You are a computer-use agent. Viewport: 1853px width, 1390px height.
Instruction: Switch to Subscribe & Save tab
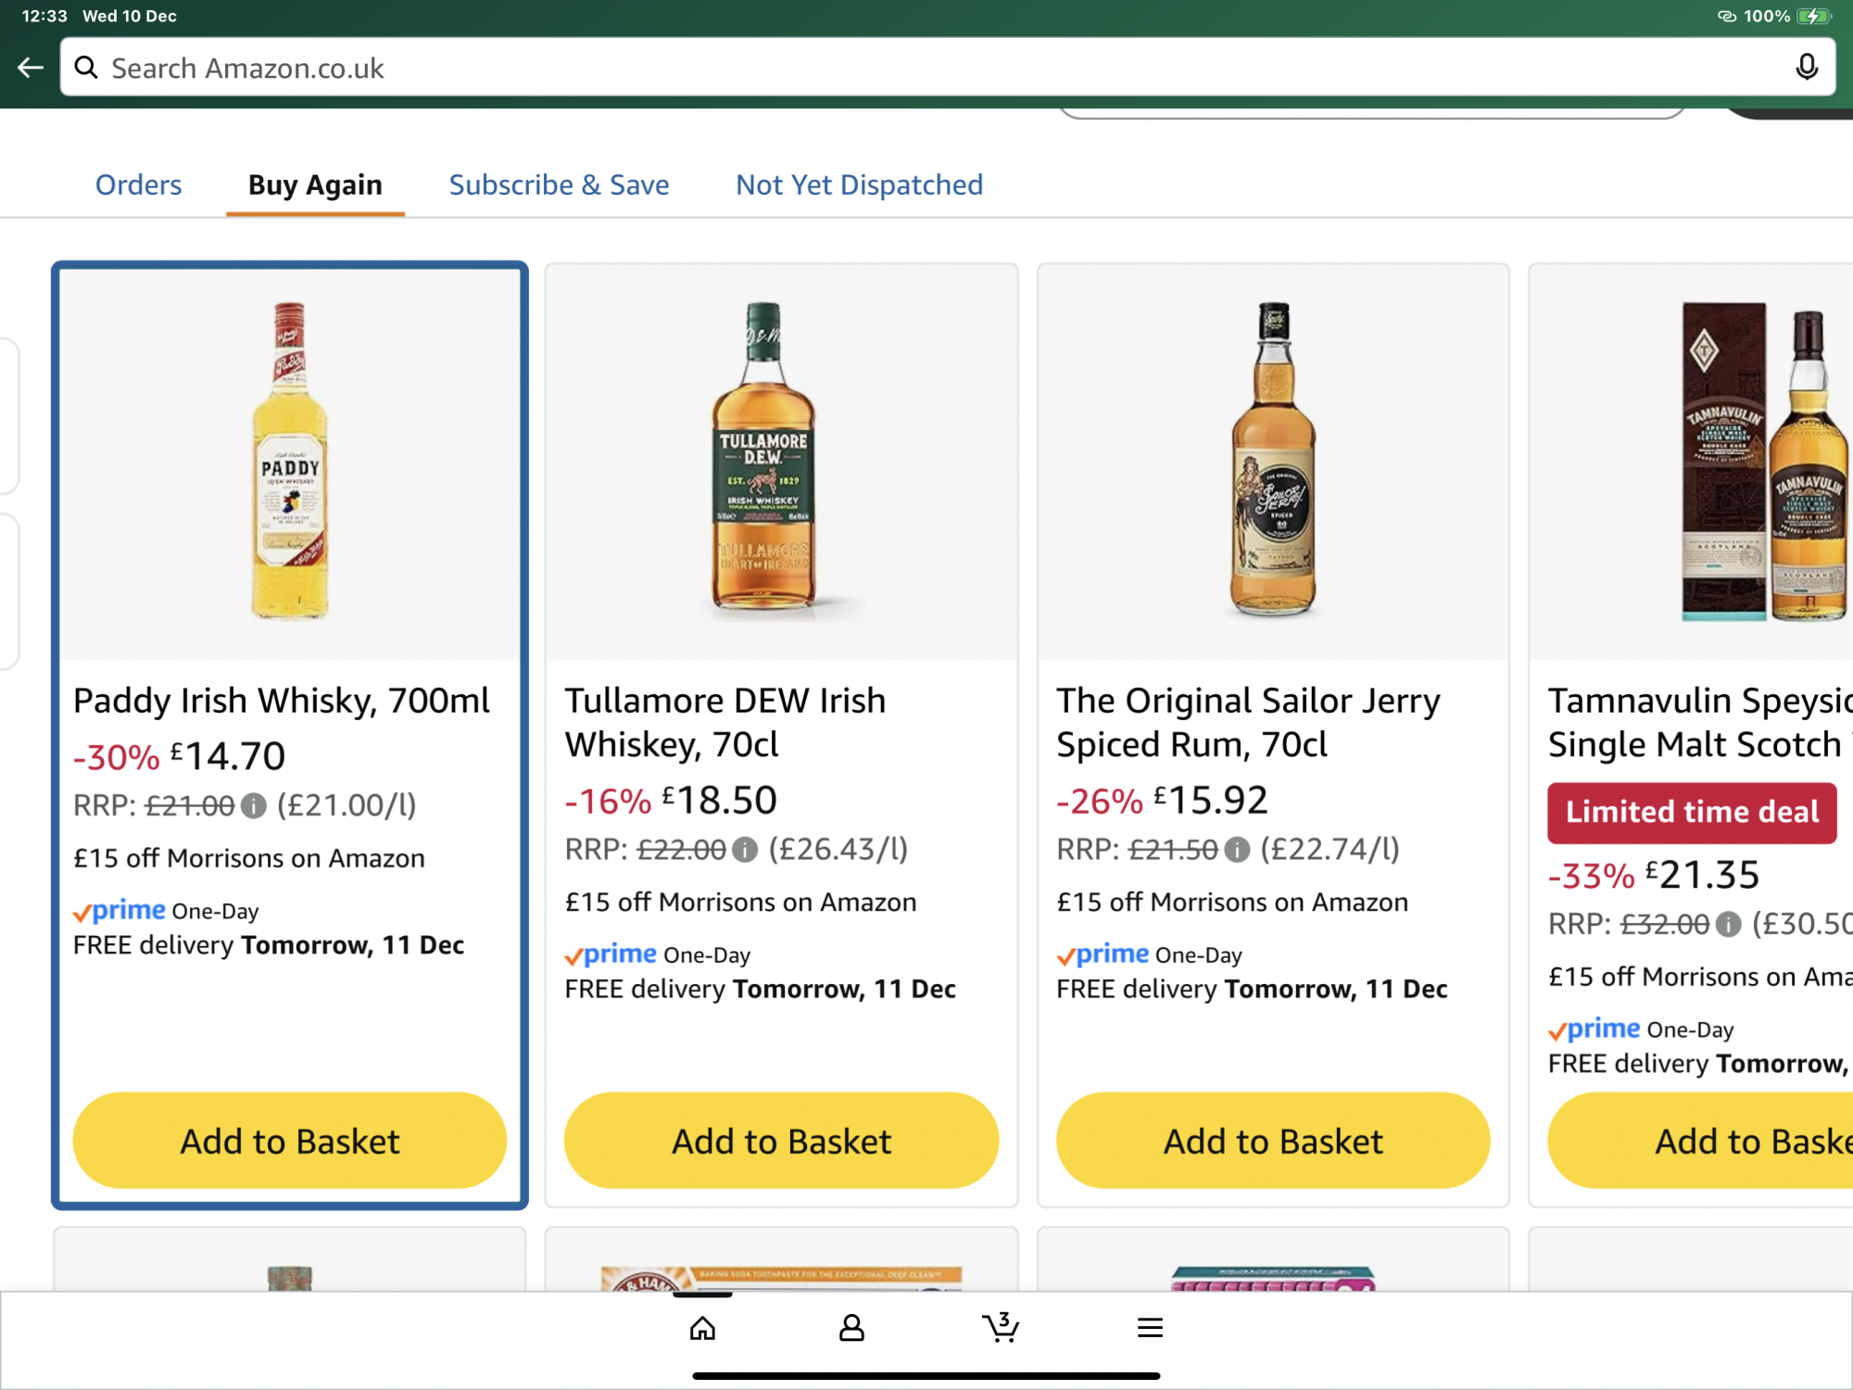559,185
